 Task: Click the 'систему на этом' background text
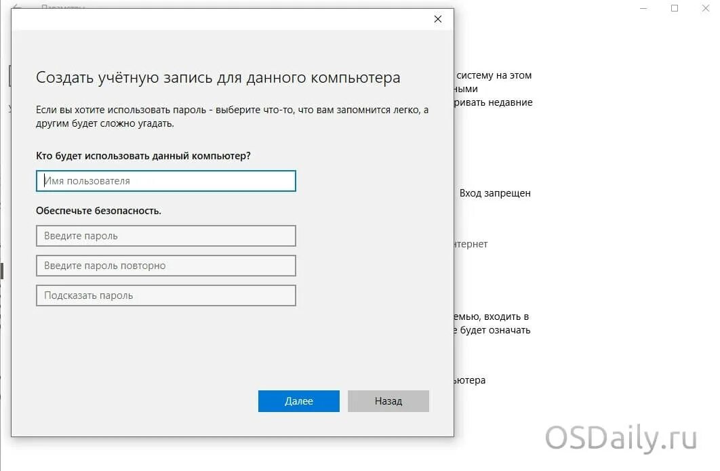tap(494, 75)
